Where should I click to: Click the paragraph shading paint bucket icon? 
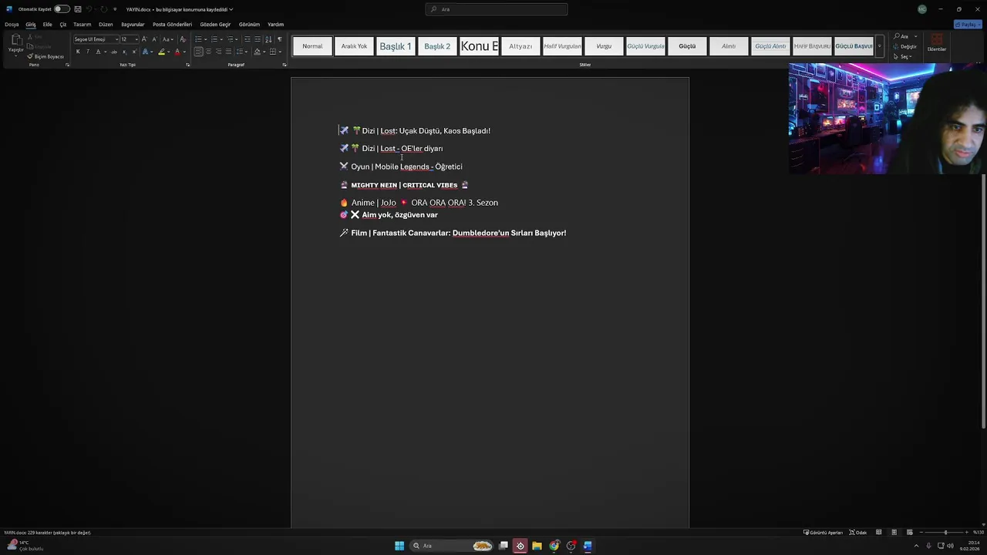(258, 52)
